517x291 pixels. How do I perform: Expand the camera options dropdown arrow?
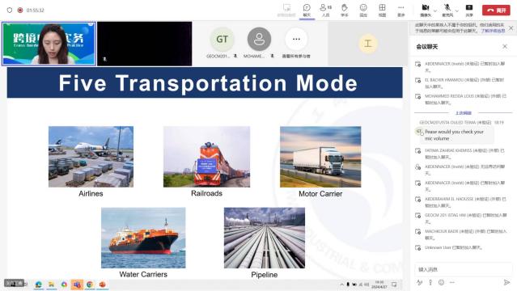(x=435, y=11)
